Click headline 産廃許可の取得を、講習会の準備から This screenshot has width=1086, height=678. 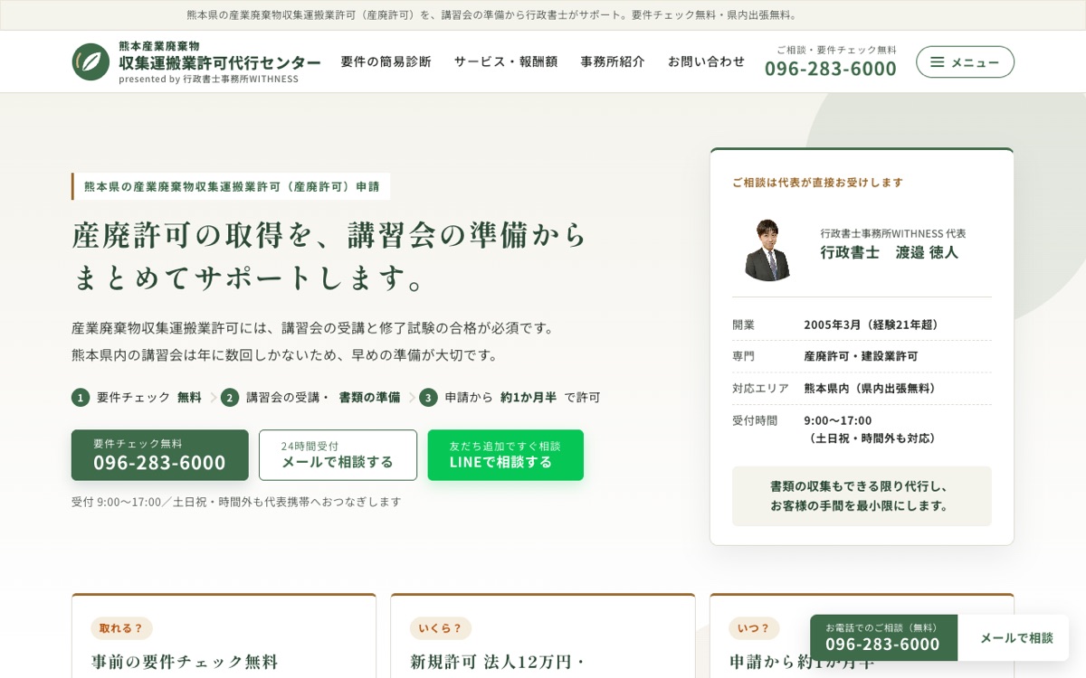pyautogui.click(x=330, y=235)
